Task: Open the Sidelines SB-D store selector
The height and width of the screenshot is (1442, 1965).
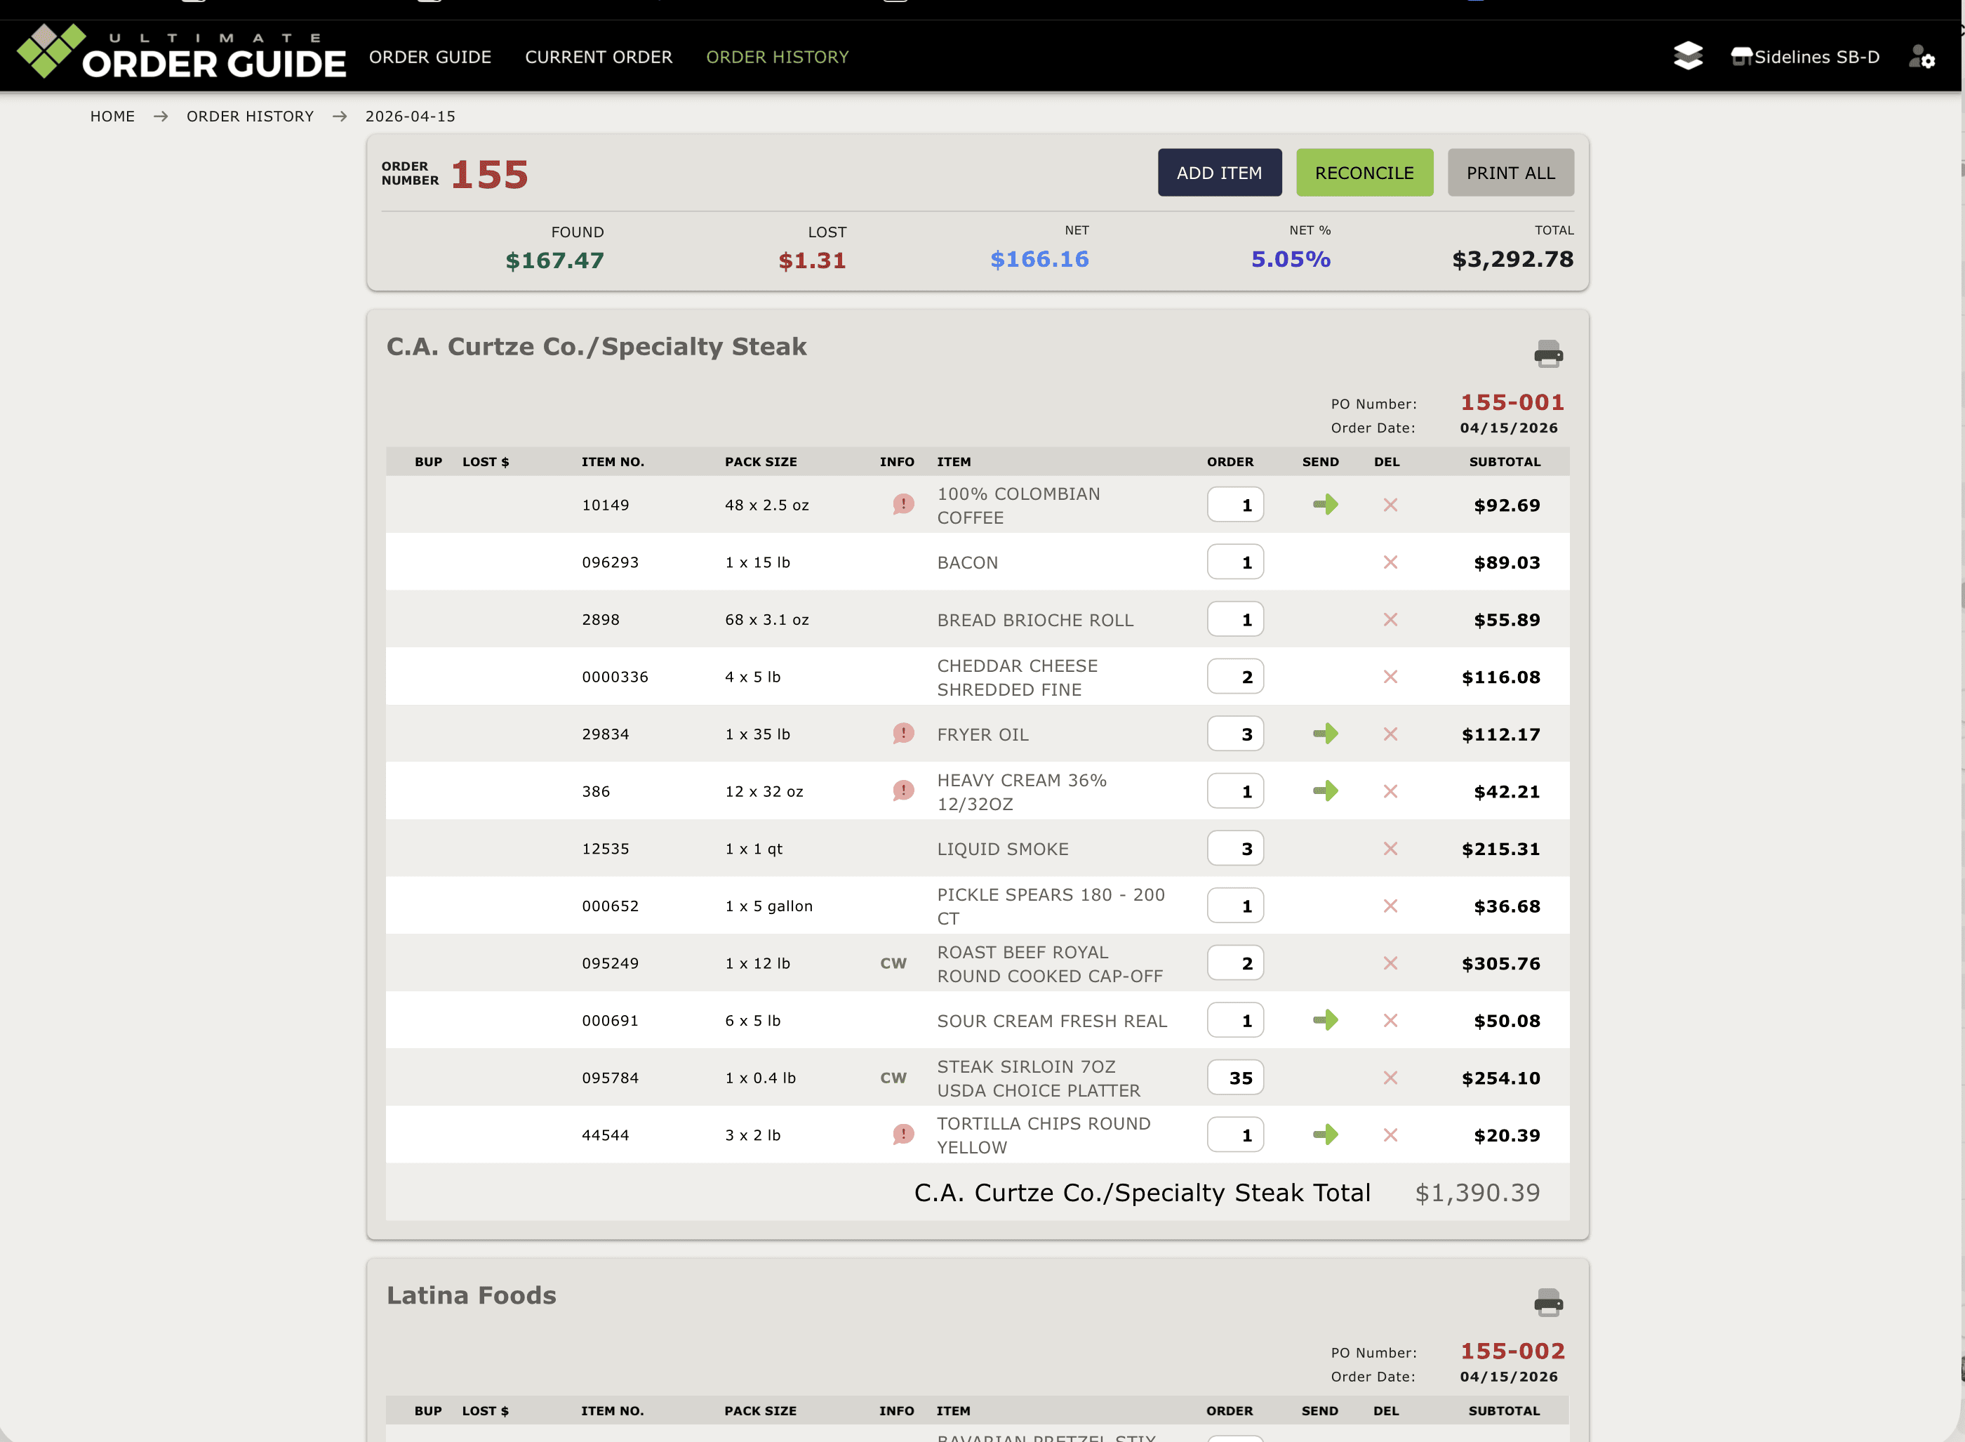Action: pos(1804,57)
